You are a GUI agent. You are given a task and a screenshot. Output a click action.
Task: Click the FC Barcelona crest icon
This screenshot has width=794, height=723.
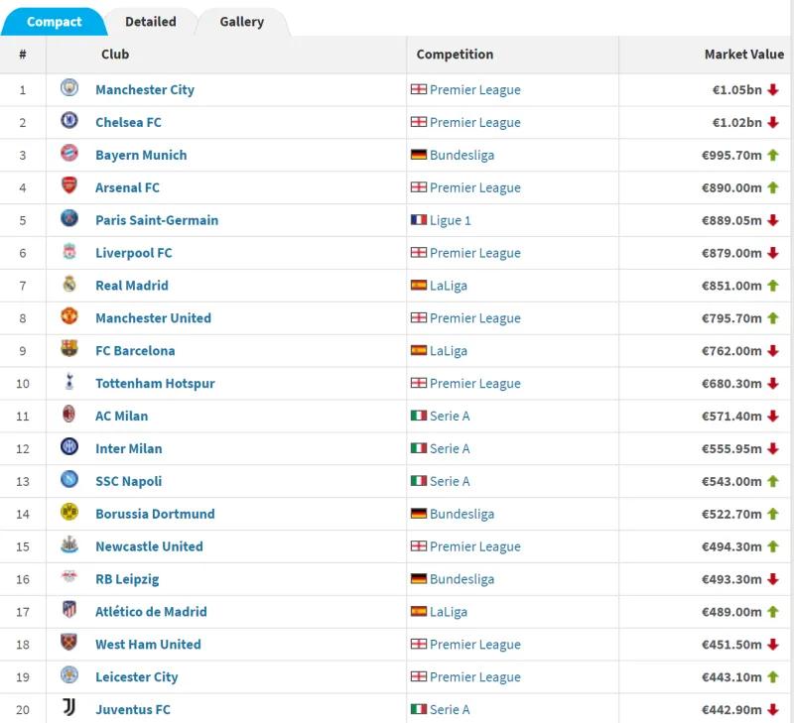point(69,350)
